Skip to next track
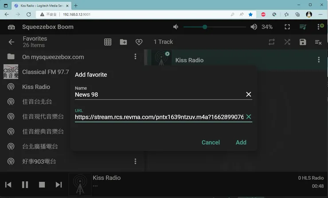328x198 pixels. click(59, 185)
